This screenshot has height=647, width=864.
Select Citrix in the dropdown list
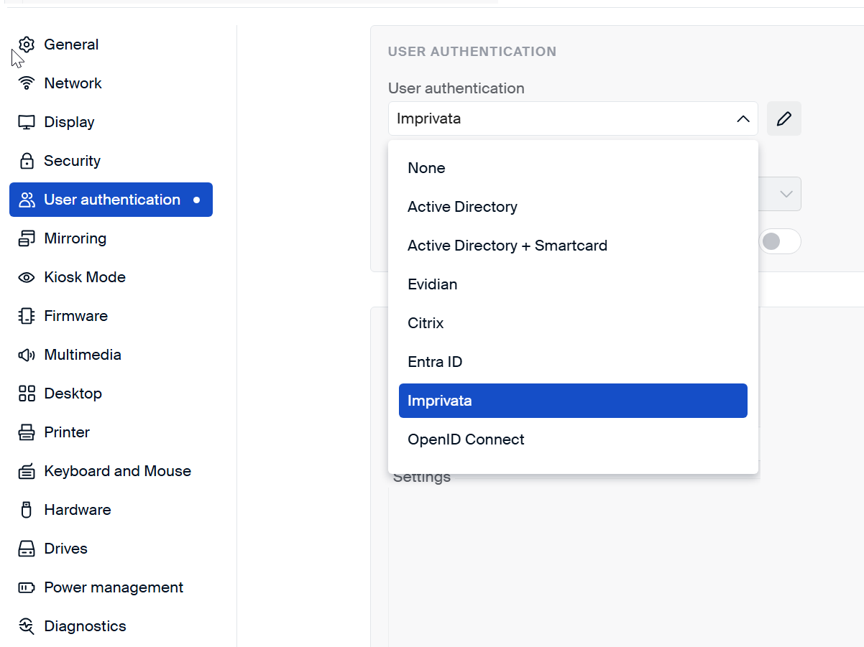(573, 323)
